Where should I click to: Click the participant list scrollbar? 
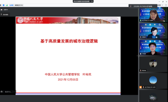tap(138, 56)
